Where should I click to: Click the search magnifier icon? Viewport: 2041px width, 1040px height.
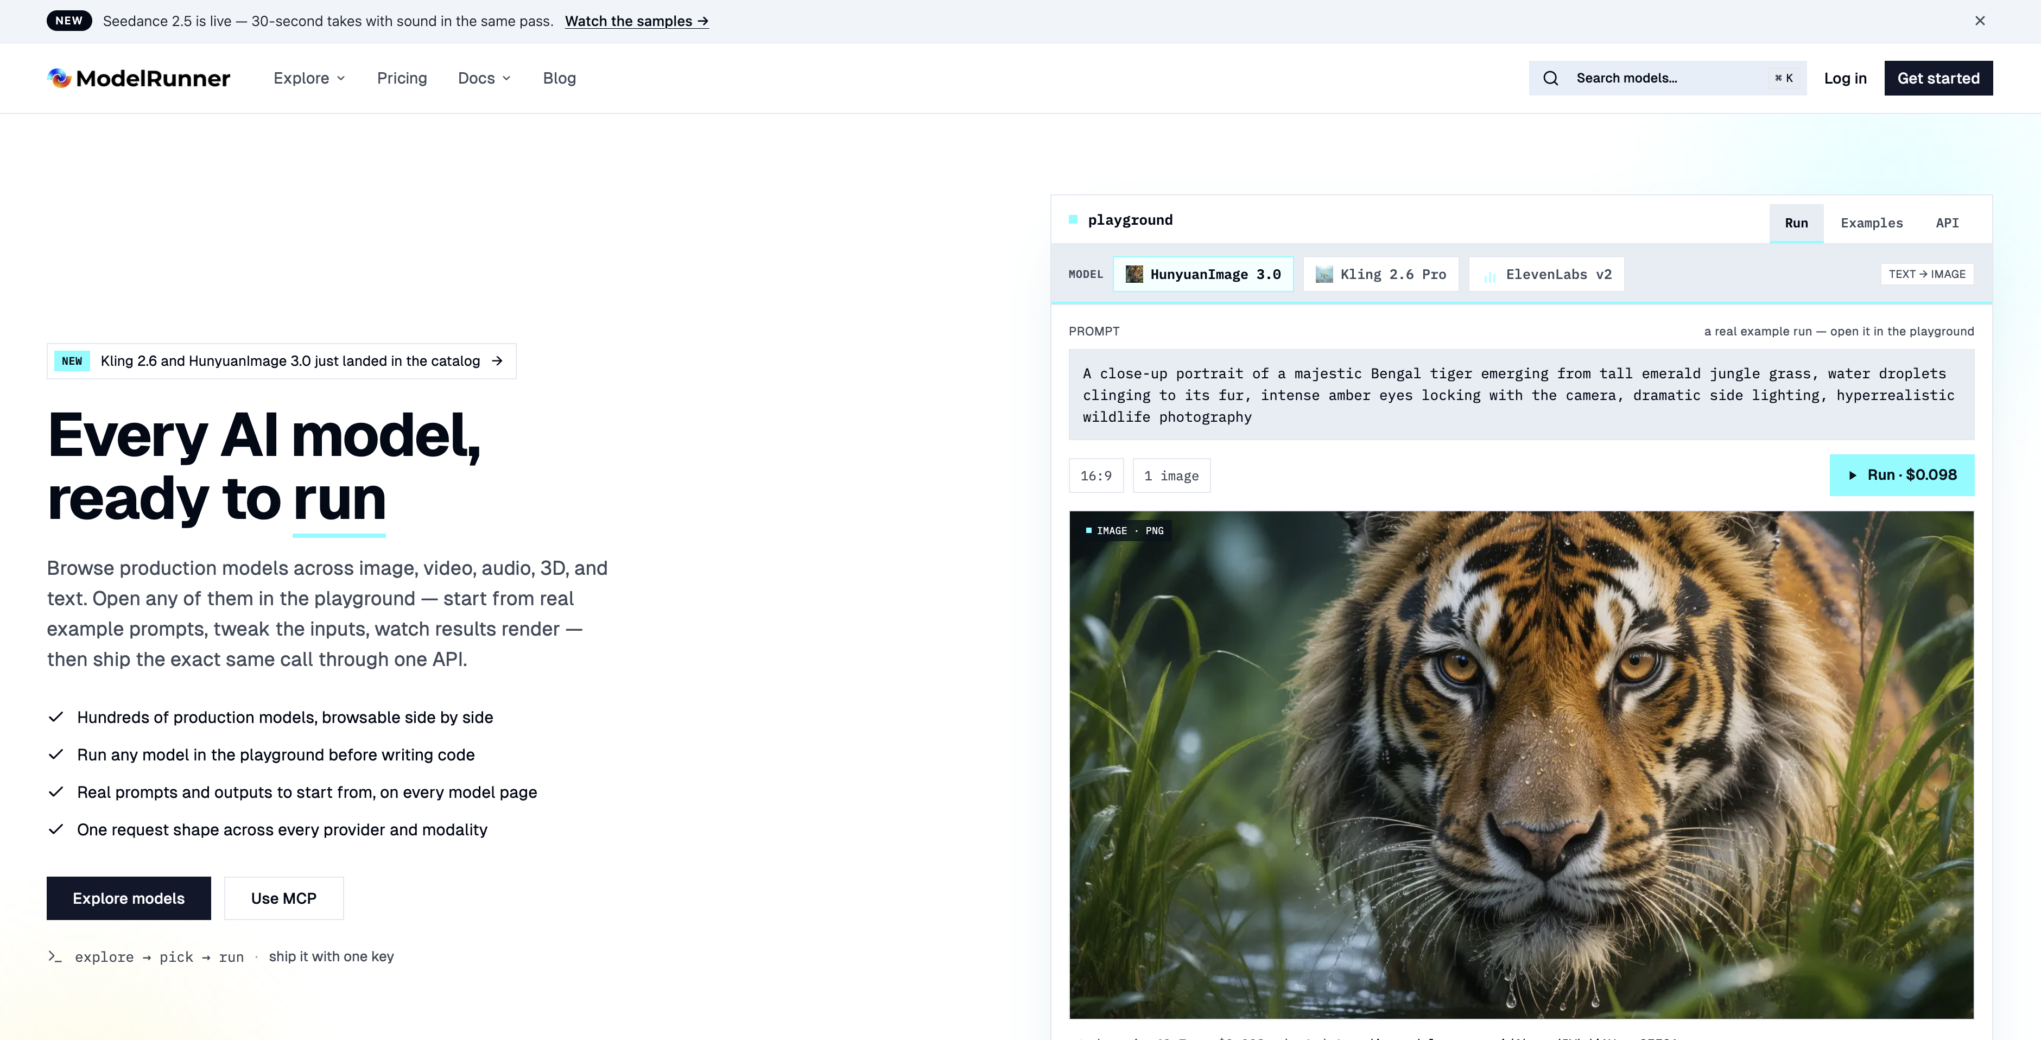(1550, 78)
